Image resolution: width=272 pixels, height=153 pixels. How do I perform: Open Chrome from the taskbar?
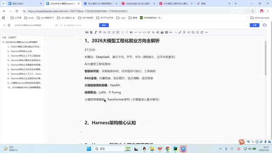point(167,149)
